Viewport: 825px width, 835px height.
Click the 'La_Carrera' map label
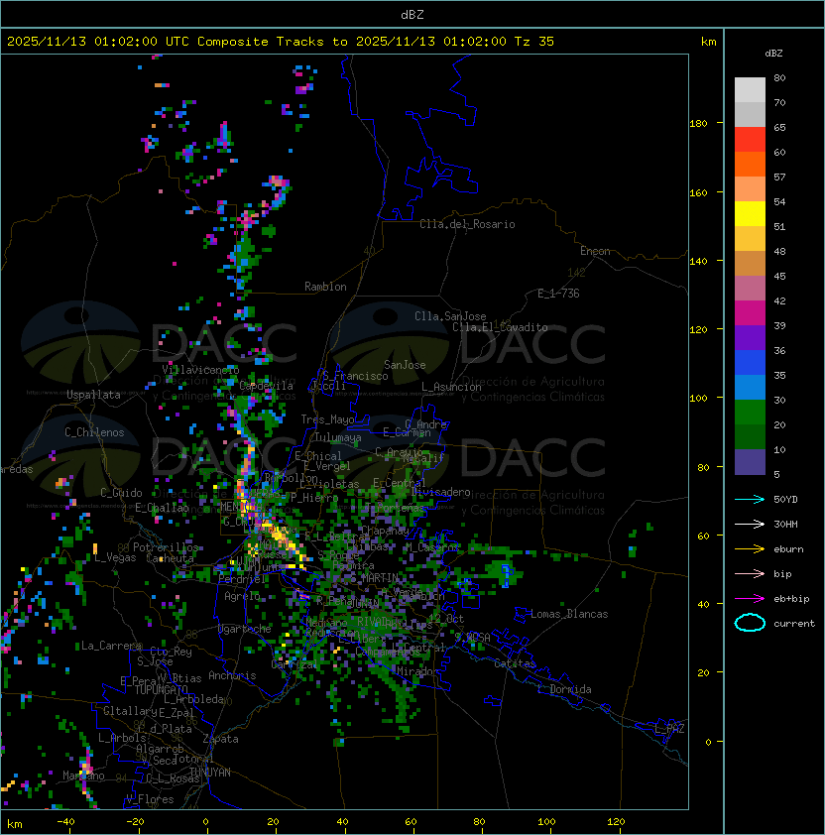(111, 646)
